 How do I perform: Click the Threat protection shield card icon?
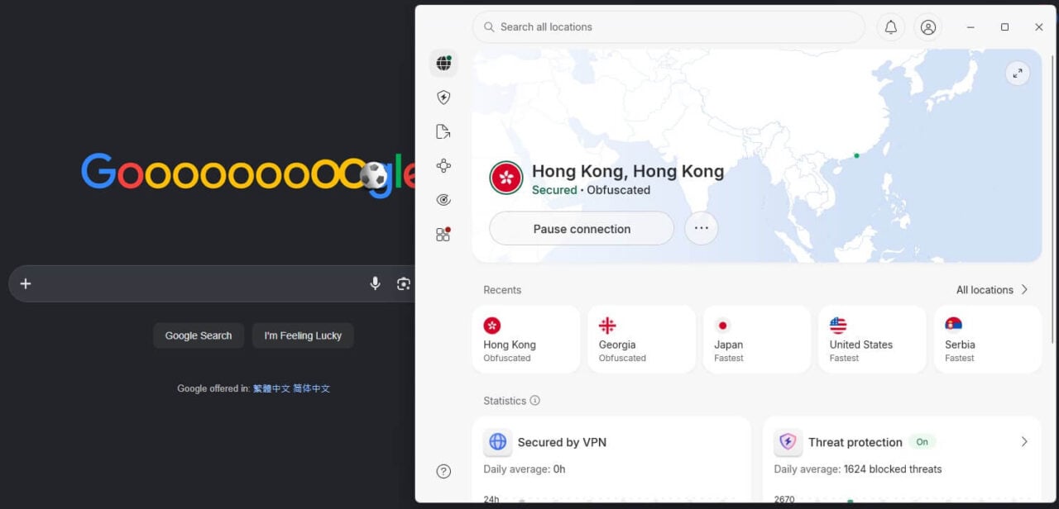point(788,442)
